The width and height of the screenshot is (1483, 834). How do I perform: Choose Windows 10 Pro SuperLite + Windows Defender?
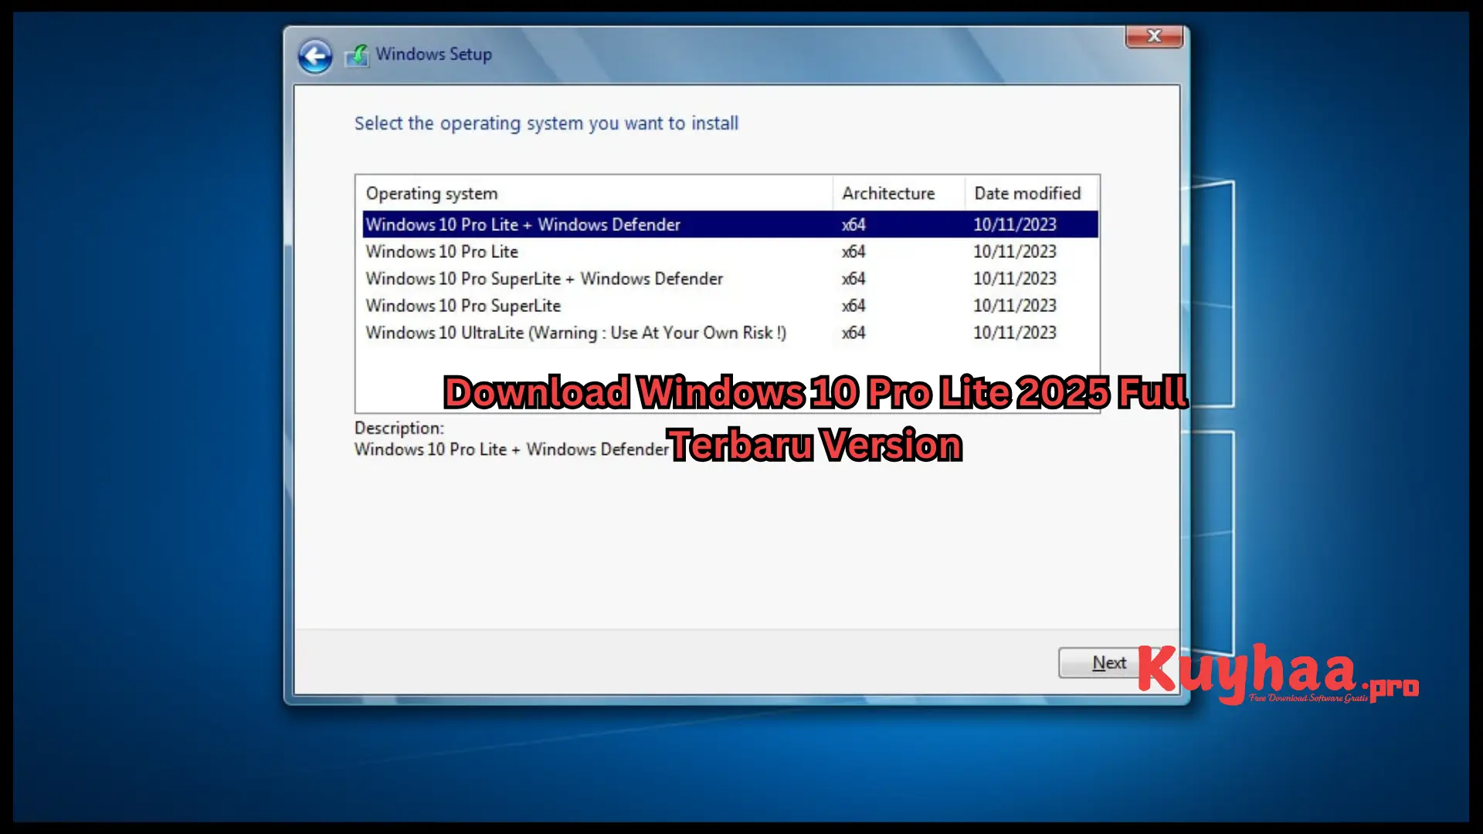point(730,278)
